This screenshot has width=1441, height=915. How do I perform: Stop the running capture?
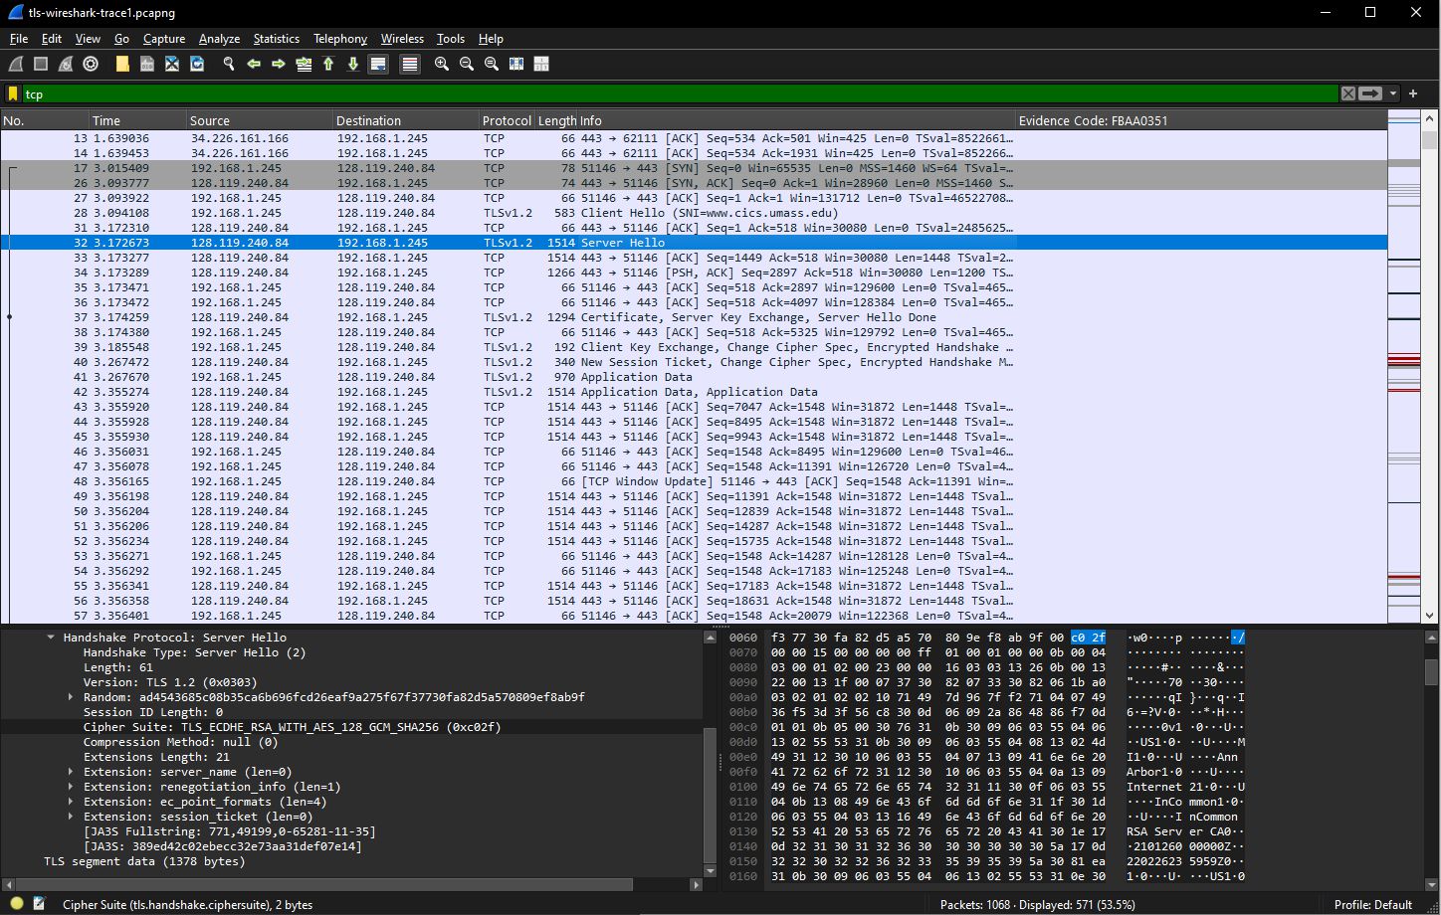click(41, 64)
